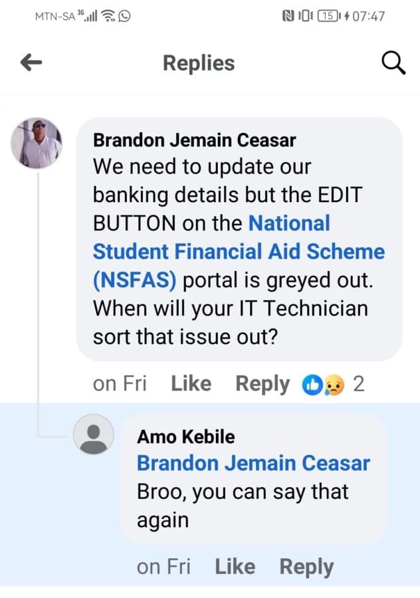Tap the NFC status icon
420x598 pixels.
point(288,16)
